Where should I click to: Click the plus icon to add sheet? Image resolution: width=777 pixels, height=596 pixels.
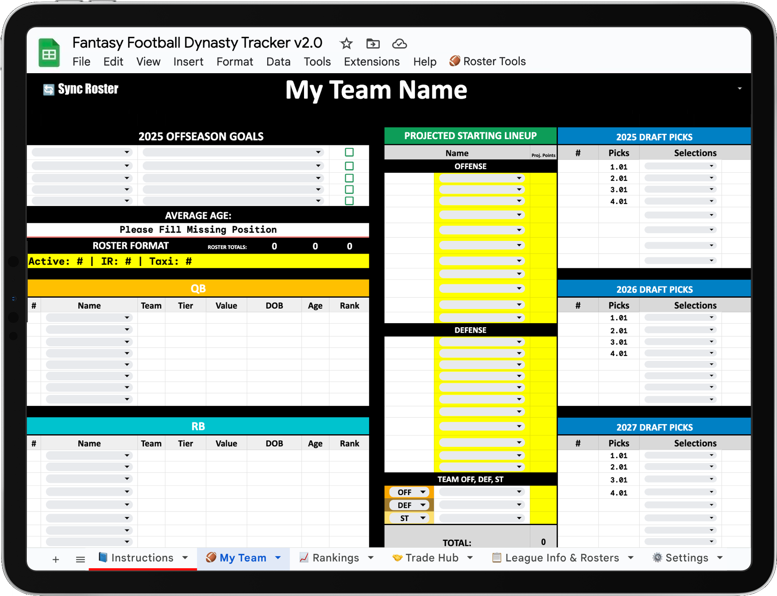pos(55,559)
